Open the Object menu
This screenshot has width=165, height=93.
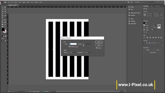[x=24, y=2]
